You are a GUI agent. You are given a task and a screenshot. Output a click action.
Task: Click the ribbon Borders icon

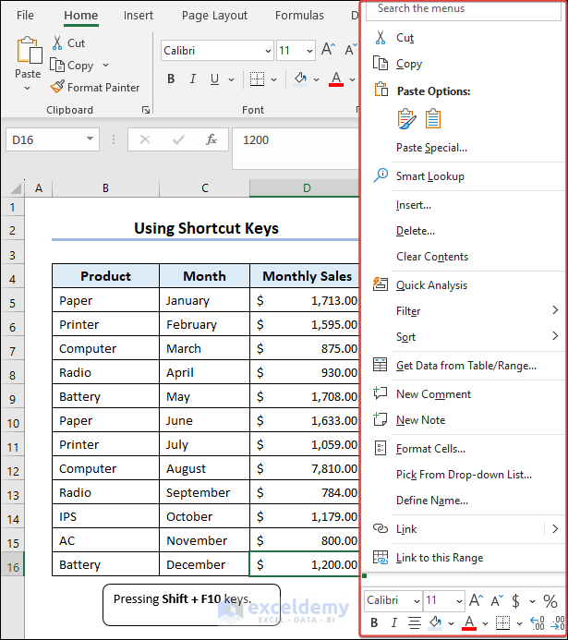[x=257, y=78]
